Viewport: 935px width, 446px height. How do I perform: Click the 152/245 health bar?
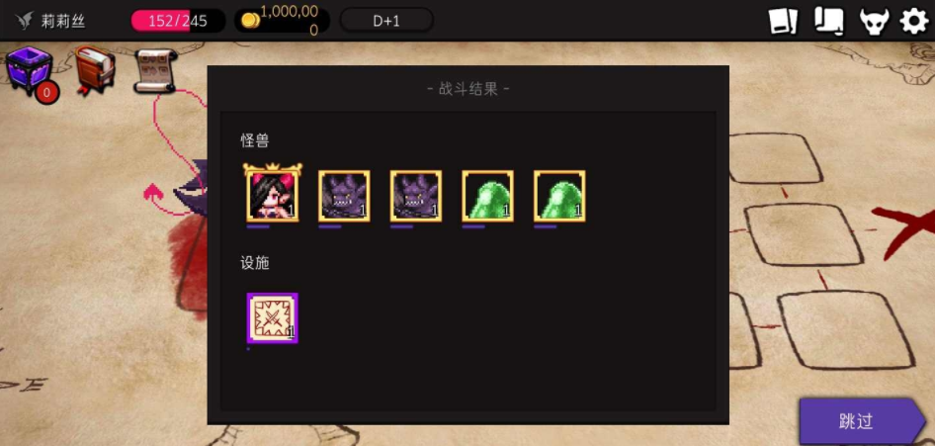click(178, 21)
